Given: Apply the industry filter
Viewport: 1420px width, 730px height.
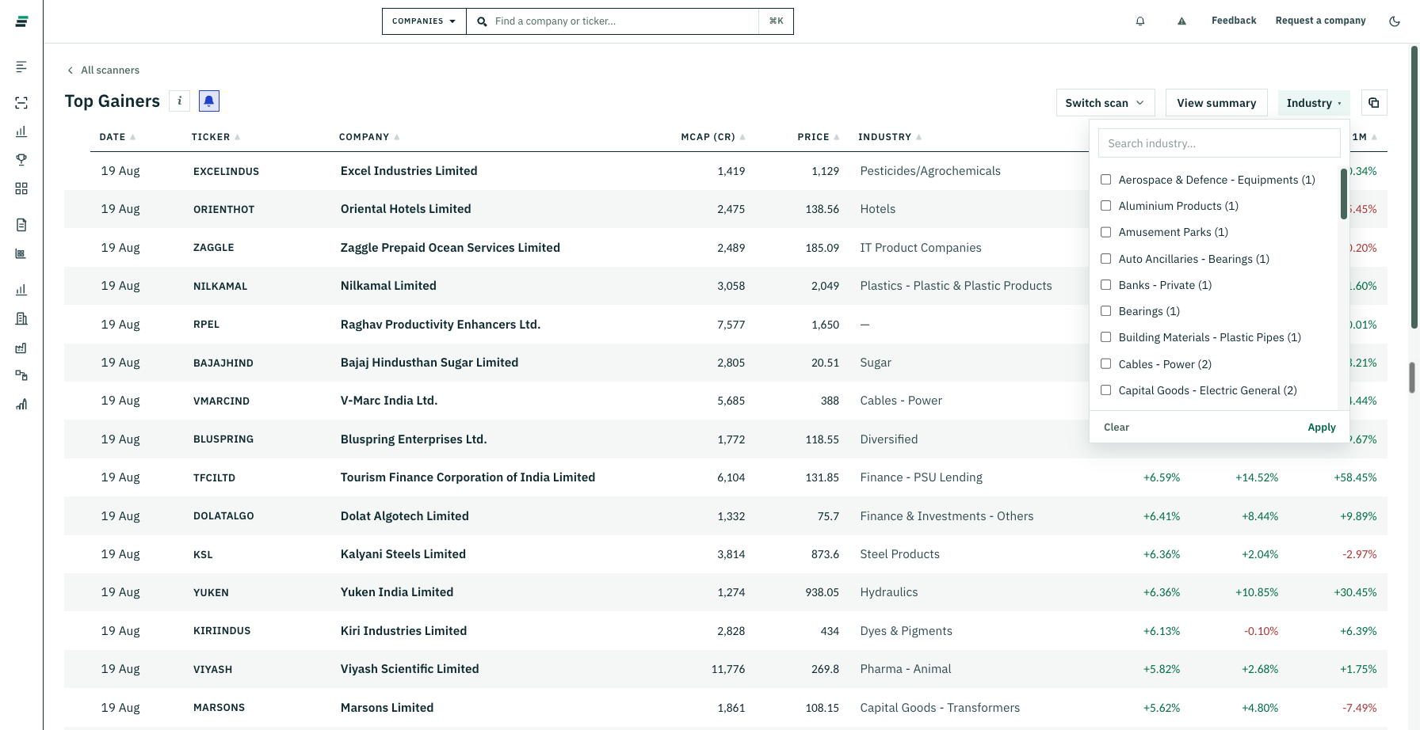Looking at the screenshot, I should 1322,427.
